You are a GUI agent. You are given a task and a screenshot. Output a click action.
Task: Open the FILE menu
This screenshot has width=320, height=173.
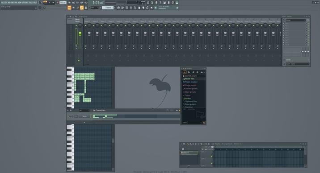2,3
